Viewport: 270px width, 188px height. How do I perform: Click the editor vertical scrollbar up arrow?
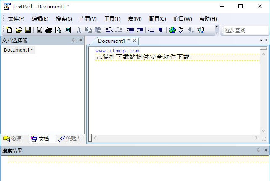click(x=263, y=54)
